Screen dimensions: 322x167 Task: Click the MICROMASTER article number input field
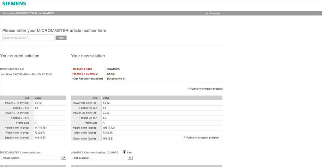click(x=28, y=38)
